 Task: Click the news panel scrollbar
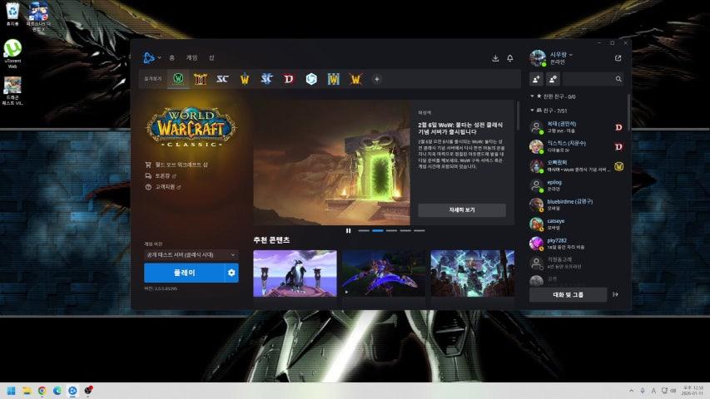[518, 116]
